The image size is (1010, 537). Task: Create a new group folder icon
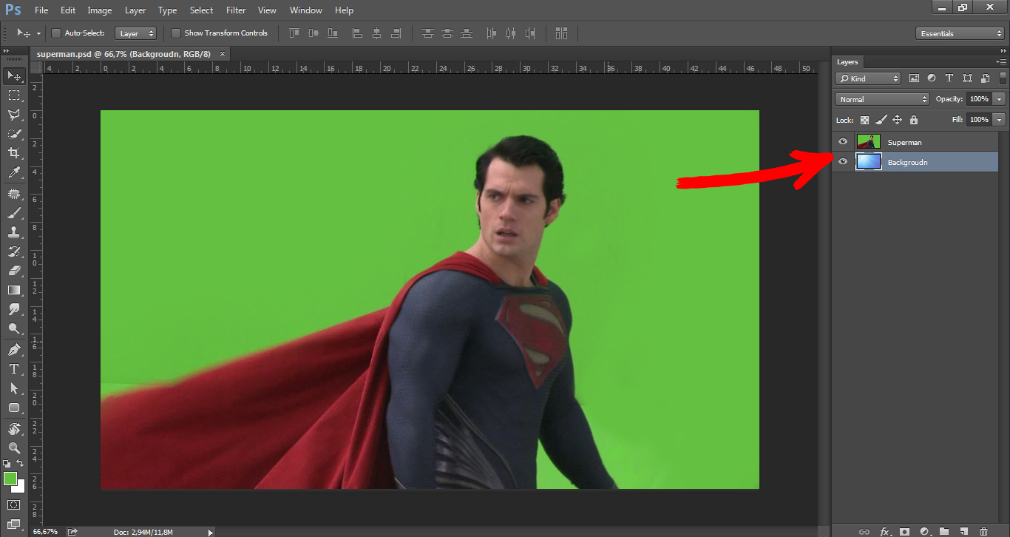(944, 531)
